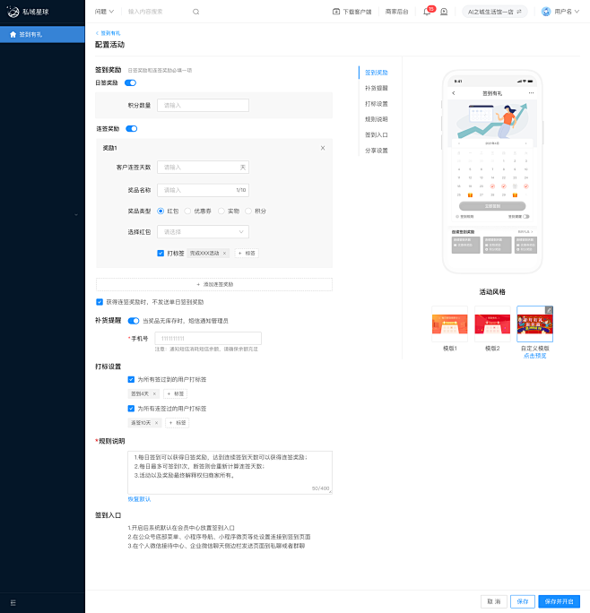This screenshot has width=590, height=613.
Task: Click the more dots in phone preview
Action: pyautogui.click(x=531, y=93)
